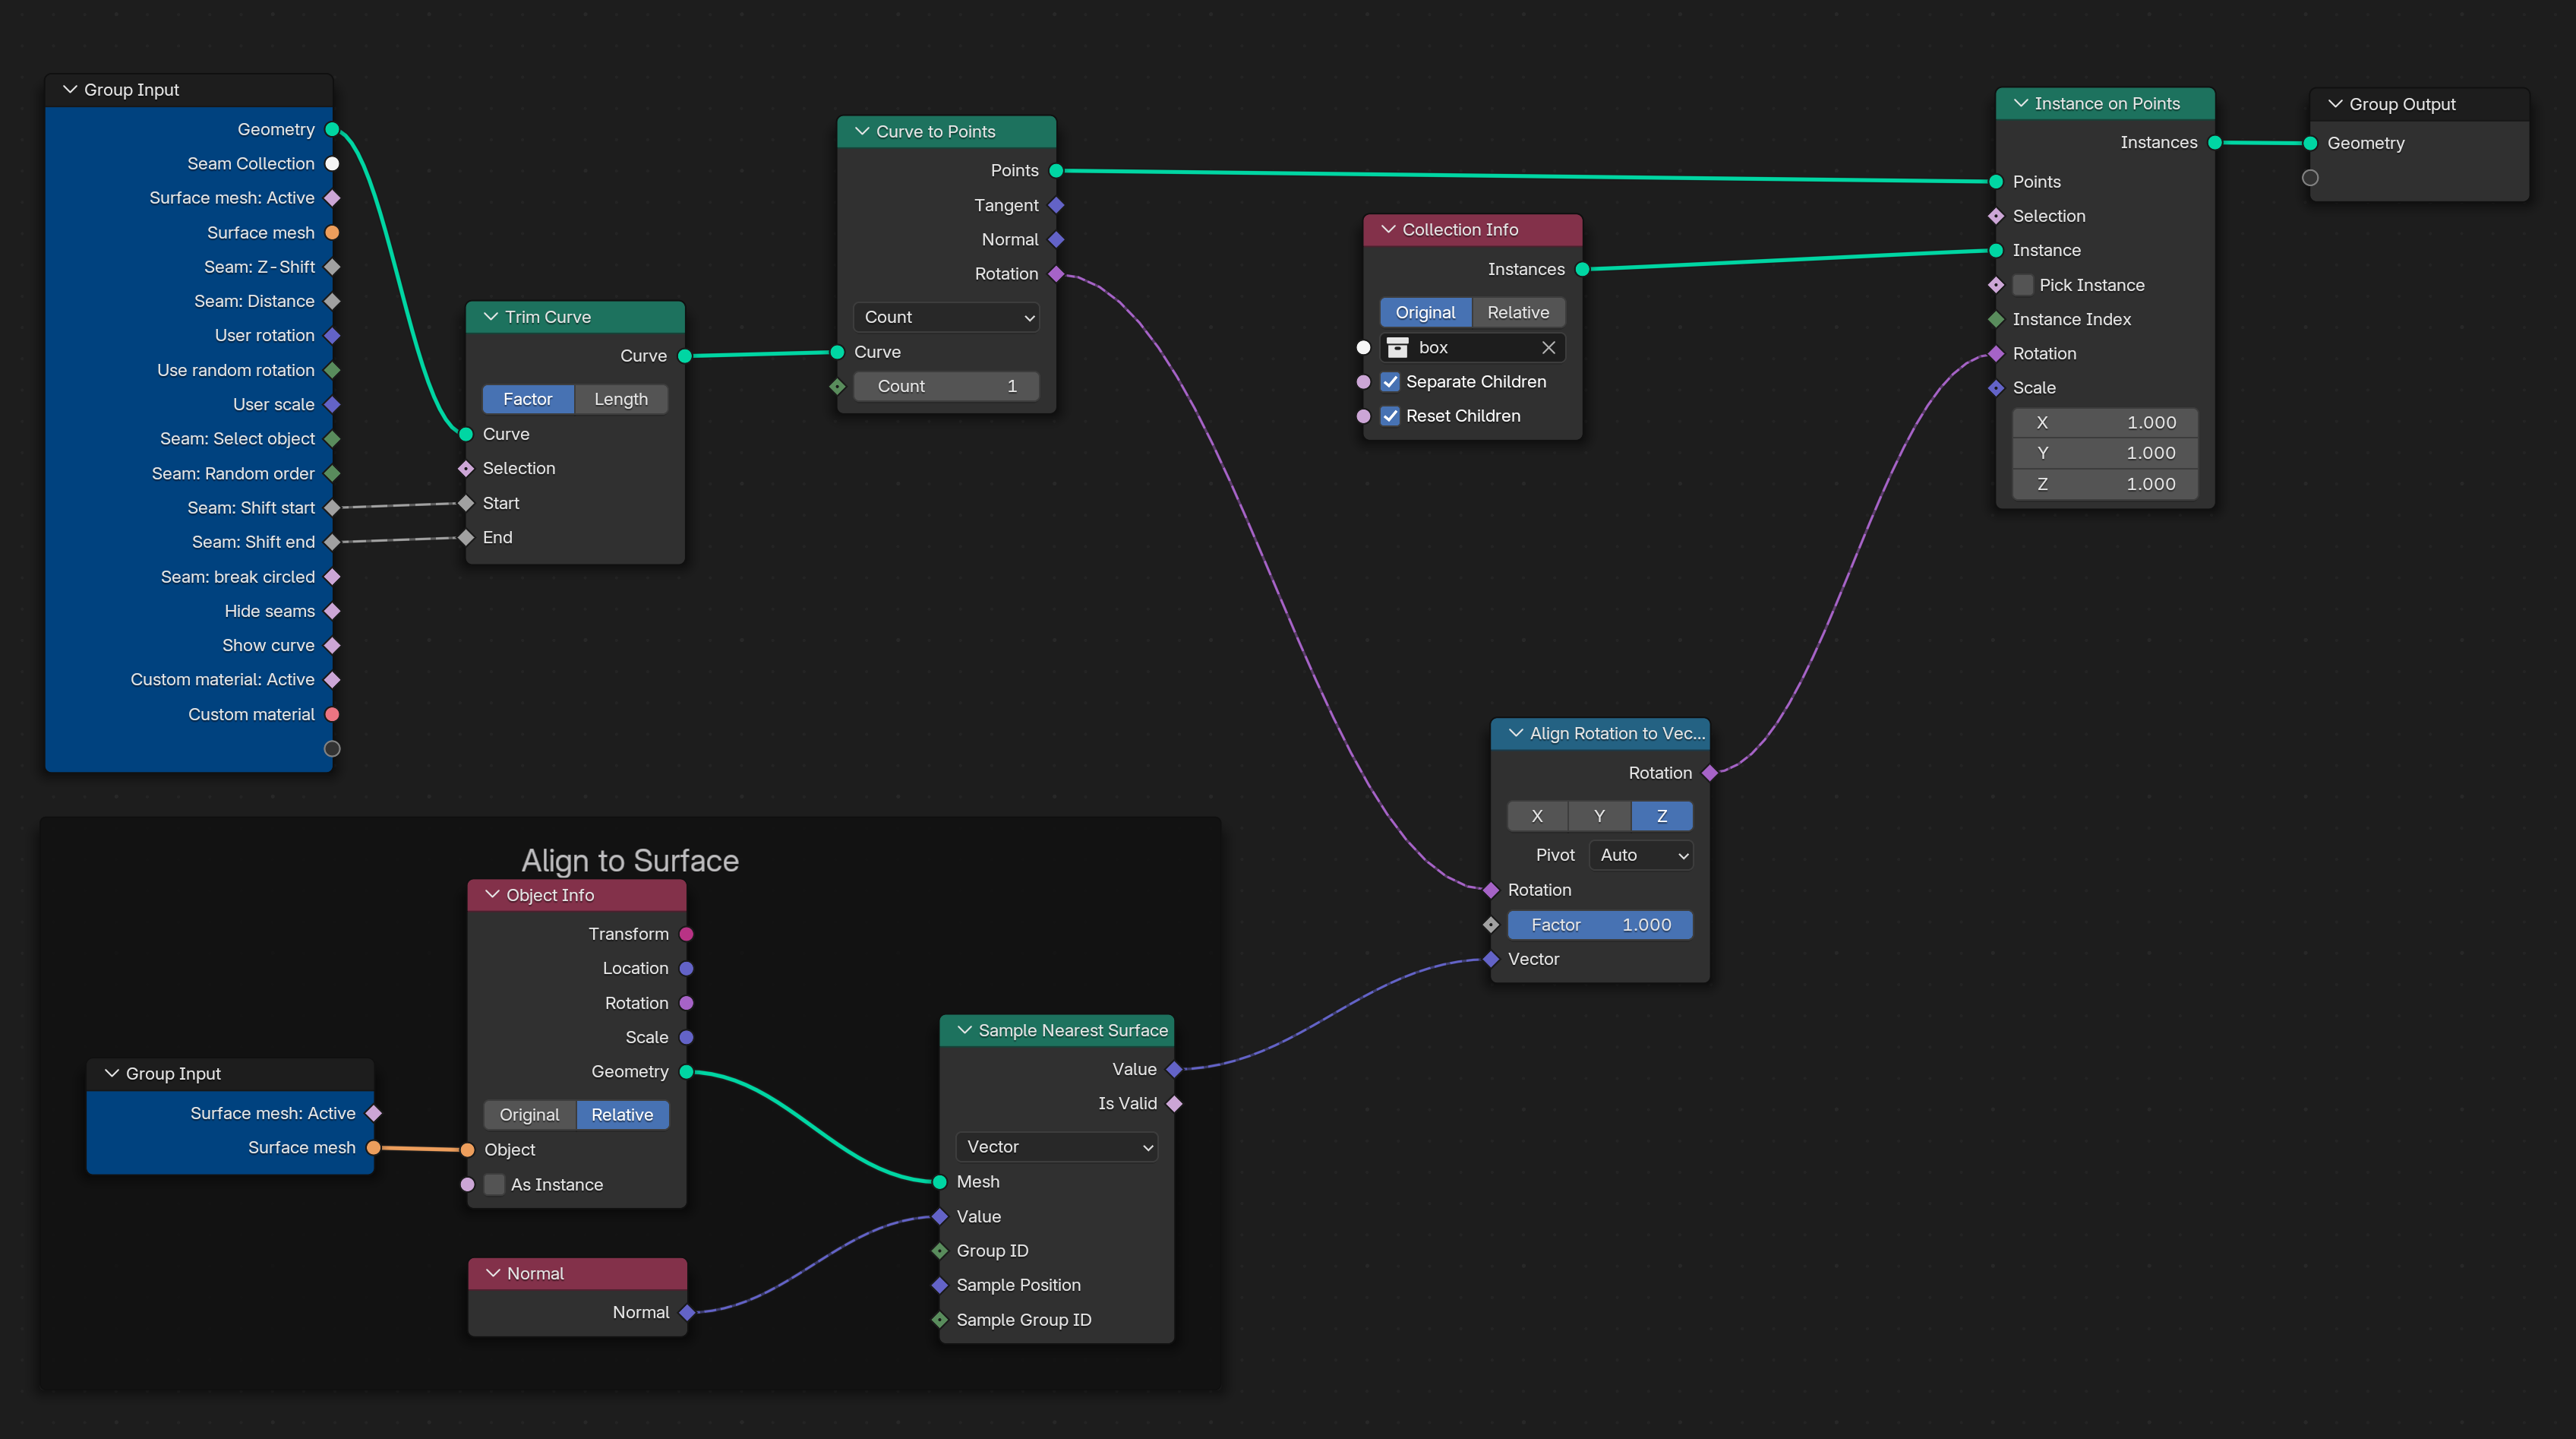This screenshot has height=1439, width=2576.
Task: Click the Instance Index input socket
Action: [x=1996, y=319]
